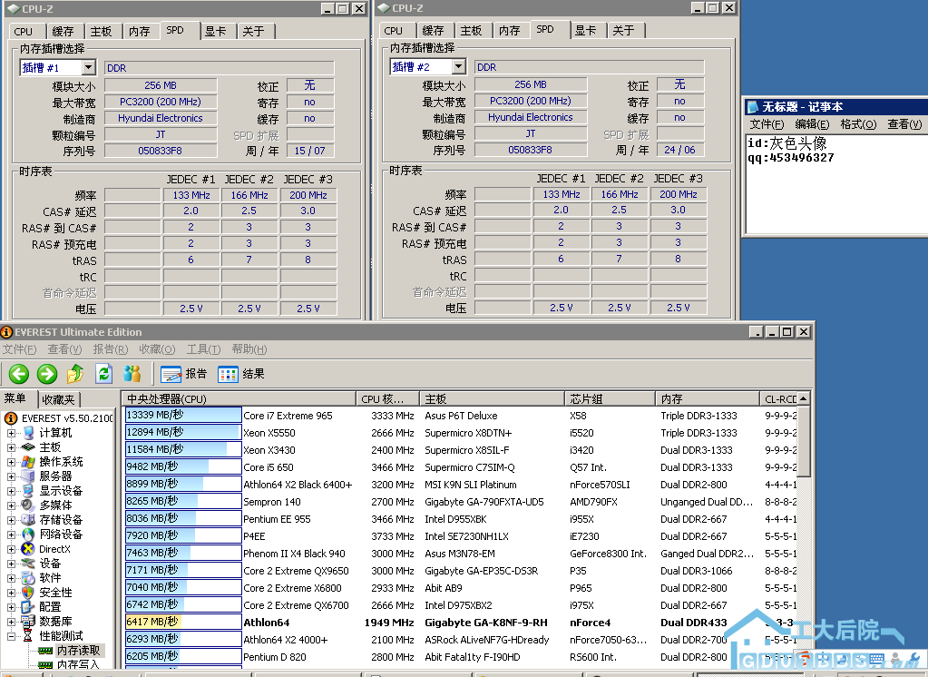928x677 pixels.
Task: Open the 文件 menu in EVEREST
Action: (20, 349)
